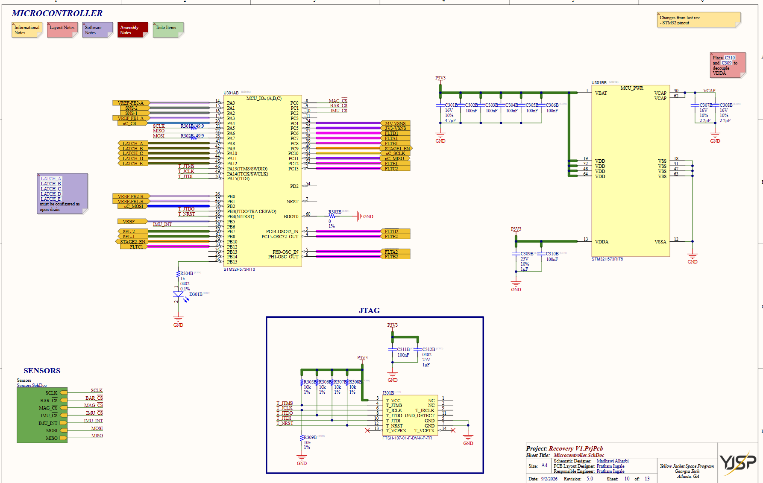Viewport: 763px width, 483px height.
Task: Click the 'Project: Recovery V1.PrjPcb' text
Action: tap(564, 448)
